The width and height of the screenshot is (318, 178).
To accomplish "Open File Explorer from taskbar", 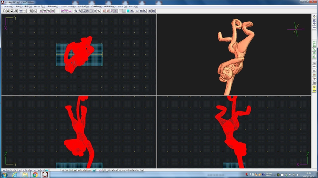I will [25, 175].
